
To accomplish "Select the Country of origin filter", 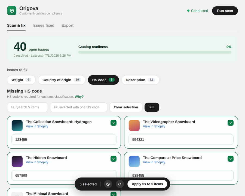I will [x=62, y=80].
